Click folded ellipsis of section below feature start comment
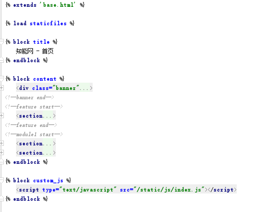This screenshot has height=212, width=261. (47, 116)
